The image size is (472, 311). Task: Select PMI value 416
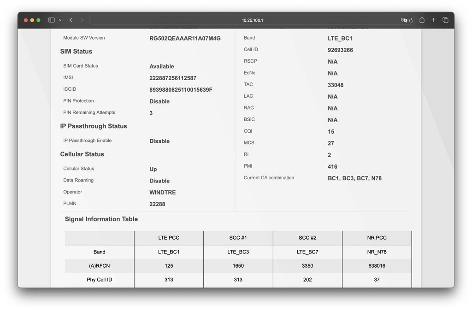332,167
